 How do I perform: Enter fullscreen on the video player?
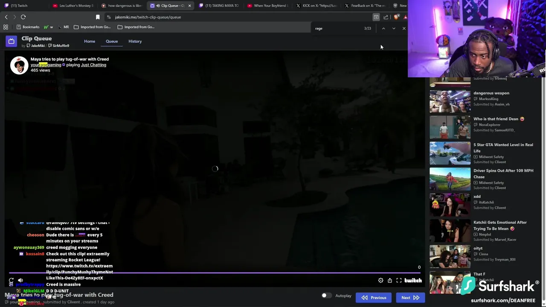[399, 281]
